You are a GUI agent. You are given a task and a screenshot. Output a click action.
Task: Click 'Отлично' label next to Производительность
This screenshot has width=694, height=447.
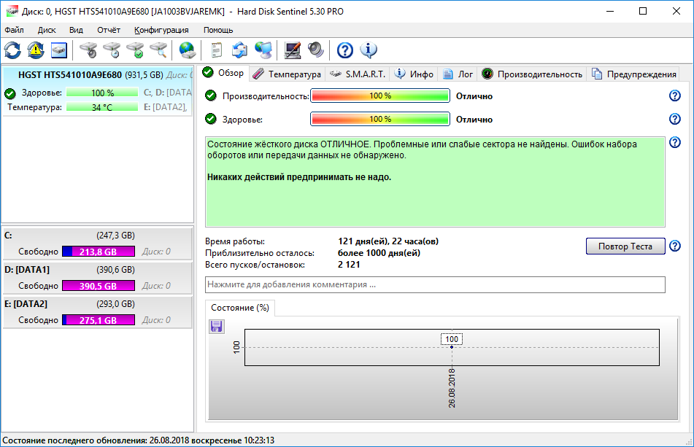(x=474, y=96)
